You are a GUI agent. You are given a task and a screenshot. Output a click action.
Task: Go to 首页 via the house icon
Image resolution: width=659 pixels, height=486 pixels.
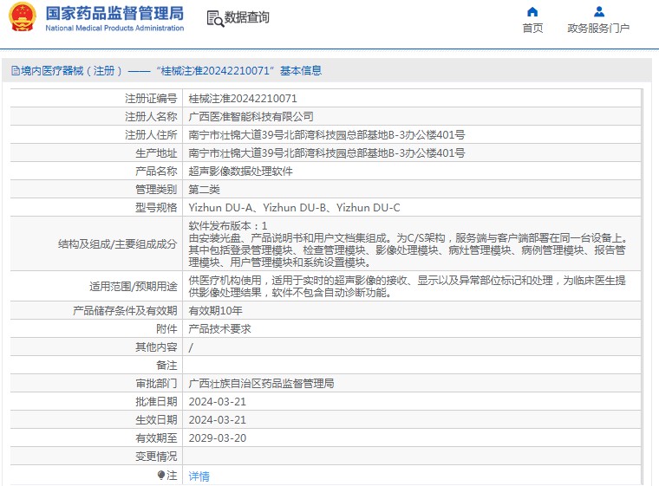532,11
